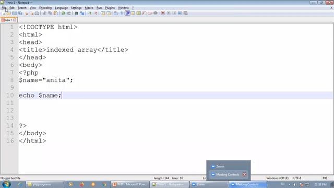This screenshot has width=334, height=188.
Task: Click the Replace toolbar icon
Action: pos(82,13)
